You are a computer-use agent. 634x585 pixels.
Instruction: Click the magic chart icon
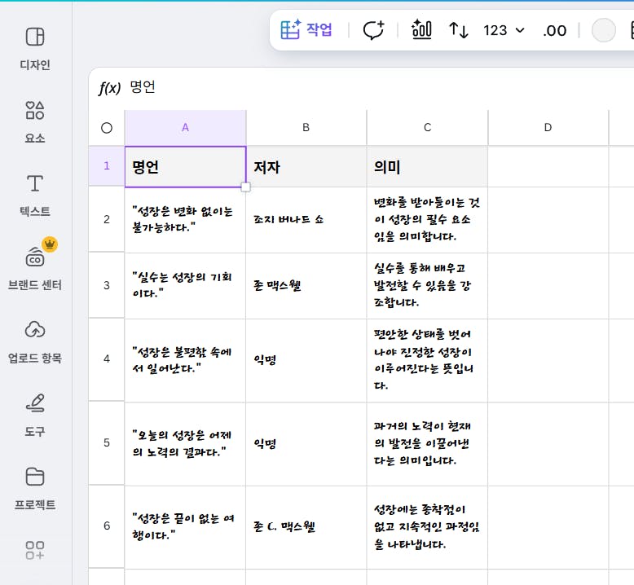pyautogui.click(x=421, y=30)
